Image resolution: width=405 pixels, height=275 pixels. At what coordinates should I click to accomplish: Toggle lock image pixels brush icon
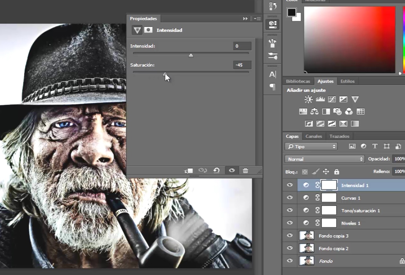(x=315, y=172)
